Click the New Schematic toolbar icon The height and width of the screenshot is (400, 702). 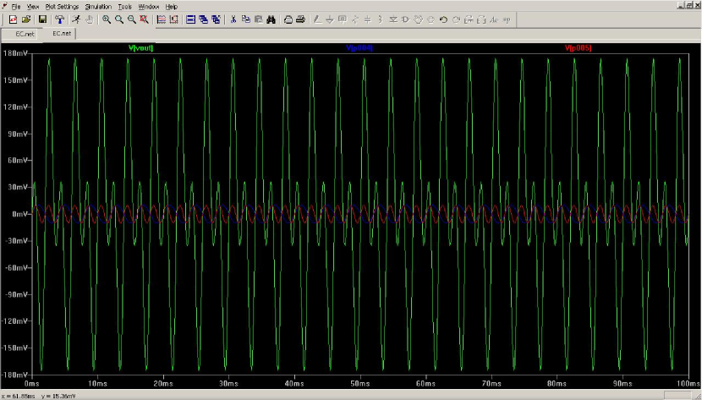(13, 19)
